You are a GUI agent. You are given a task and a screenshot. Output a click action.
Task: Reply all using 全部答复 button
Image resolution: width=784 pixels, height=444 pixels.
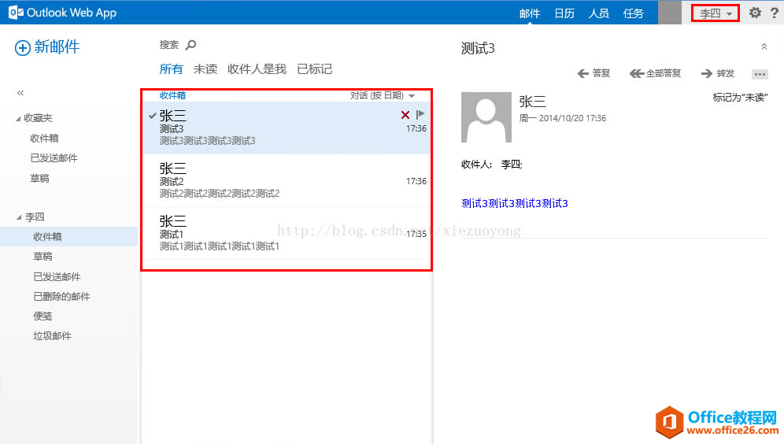[x=655, y=73]
